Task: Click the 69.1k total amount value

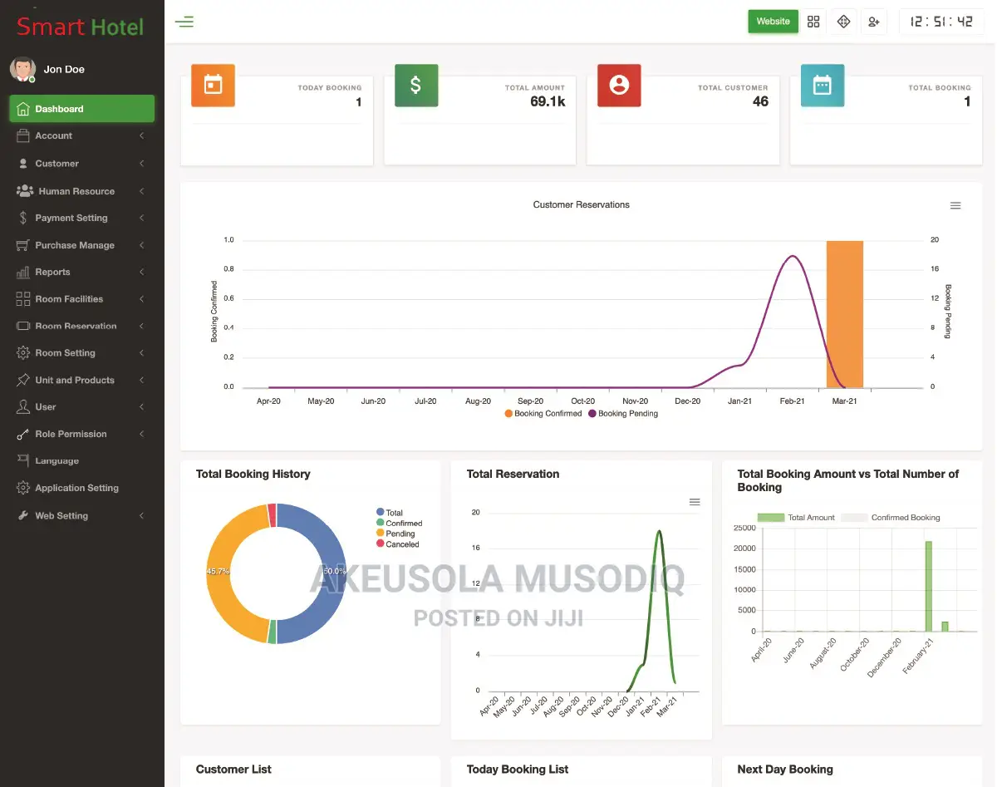Action: point(548,101)
